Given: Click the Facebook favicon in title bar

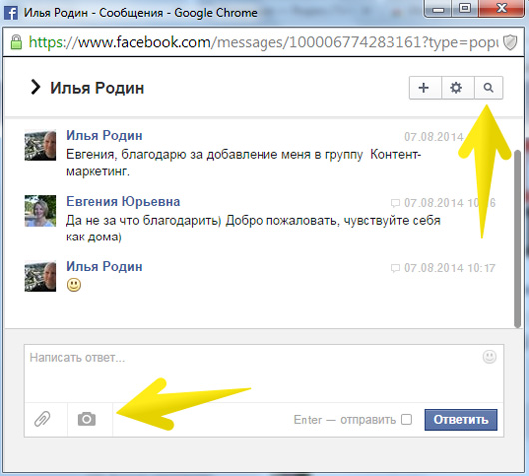Looking at the screenshot, I should pos(10,13).
